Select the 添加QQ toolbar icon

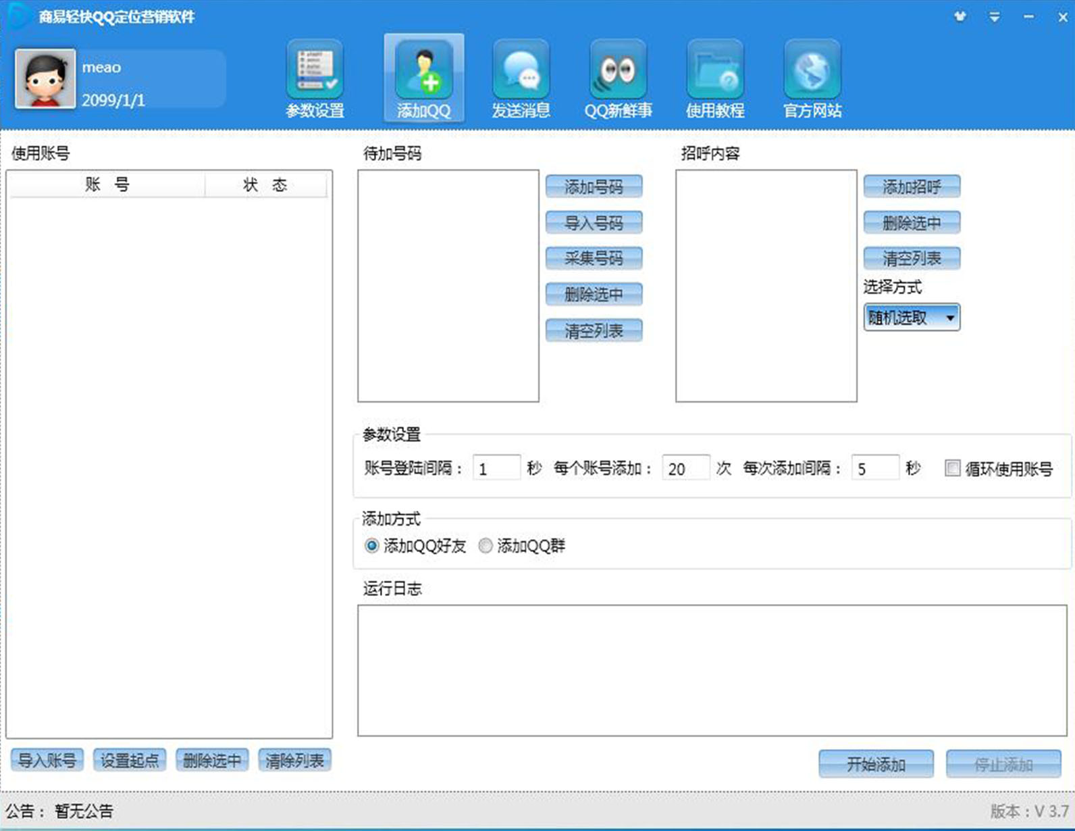pos(423,78)
